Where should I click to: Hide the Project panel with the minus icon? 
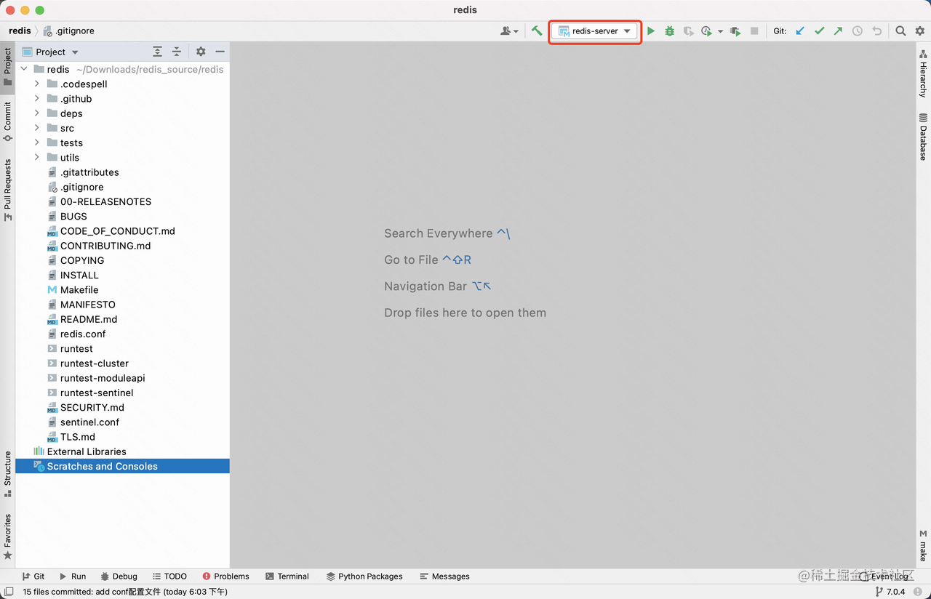pos(220,52)
